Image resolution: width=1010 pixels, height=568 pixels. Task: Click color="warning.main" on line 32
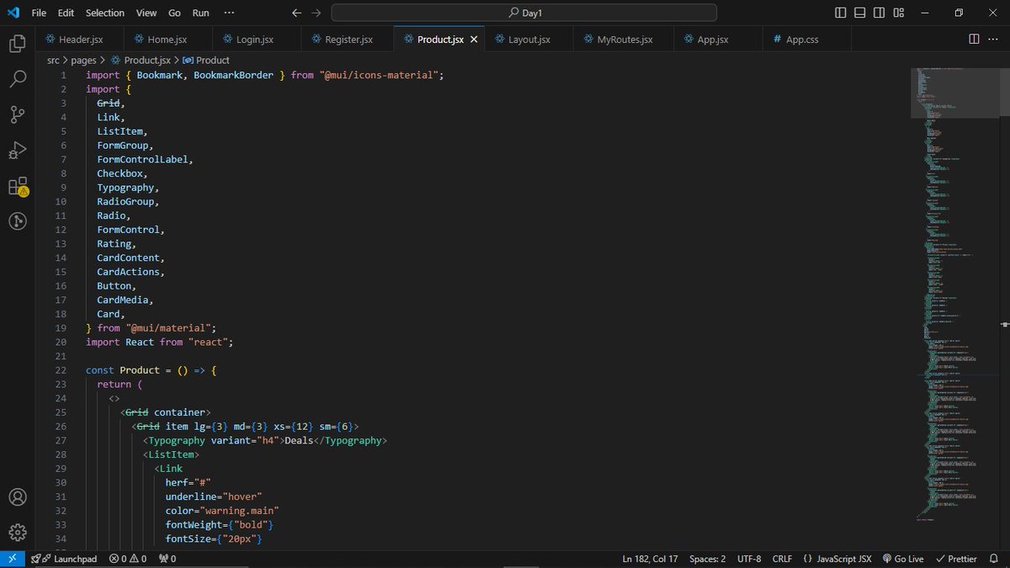point(222,511)
